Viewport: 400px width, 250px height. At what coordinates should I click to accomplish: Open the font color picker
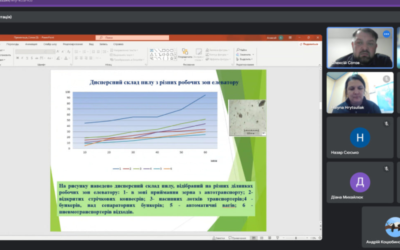point(66,58)
